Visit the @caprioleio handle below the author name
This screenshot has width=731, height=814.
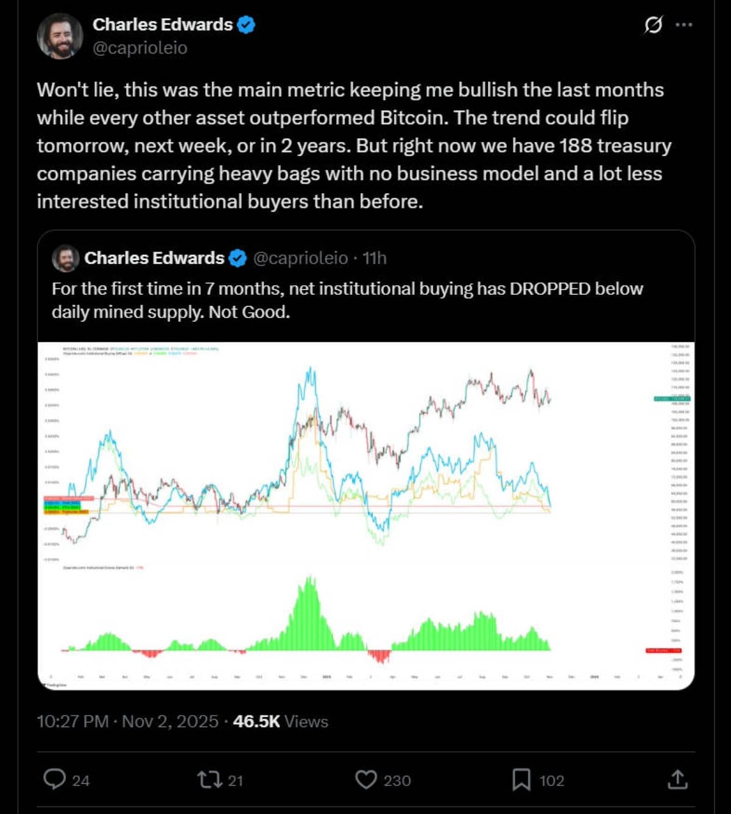point(140,48)
